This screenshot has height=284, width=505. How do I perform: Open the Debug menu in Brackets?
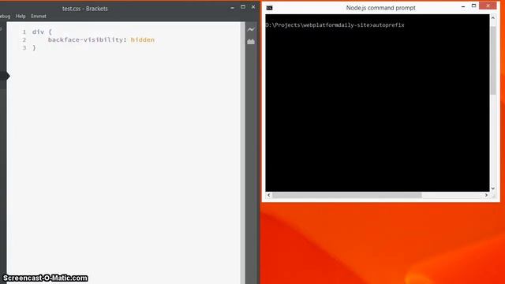6,16
